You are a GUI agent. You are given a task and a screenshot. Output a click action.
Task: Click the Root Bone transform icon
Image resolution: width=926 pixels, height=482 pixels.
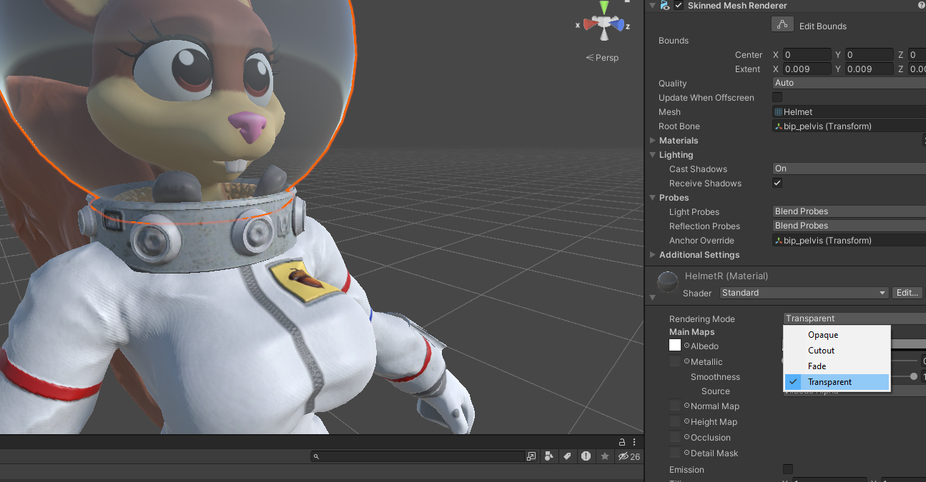coord(779,126)
